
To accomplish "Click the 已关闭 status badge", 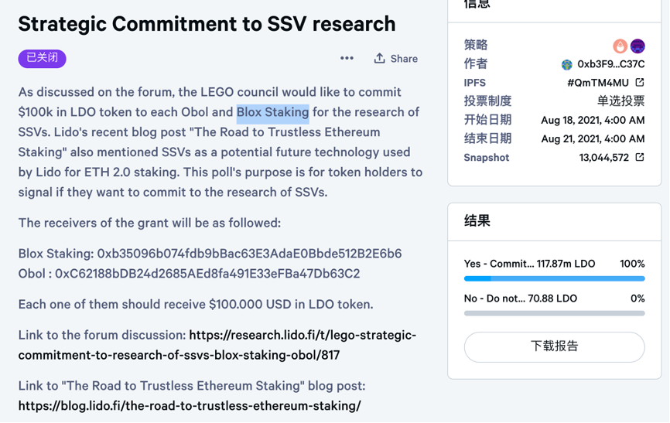I will (42, 58).
